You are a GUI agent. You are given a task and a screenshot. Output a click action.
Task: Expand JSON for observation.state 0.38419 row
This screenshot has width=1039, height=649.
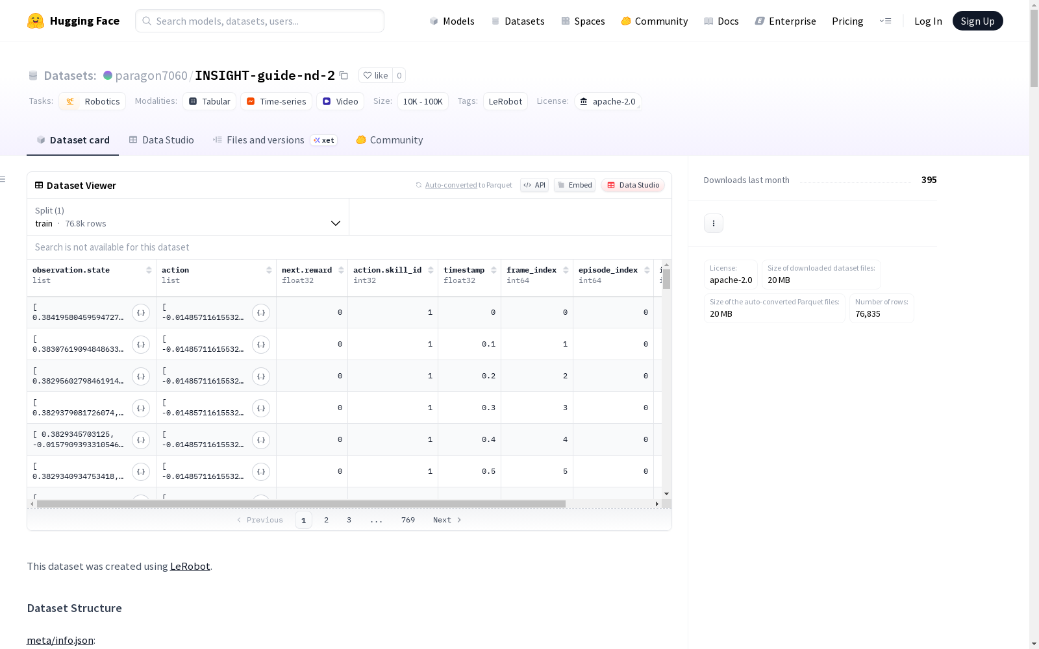[x=141, y=313]
